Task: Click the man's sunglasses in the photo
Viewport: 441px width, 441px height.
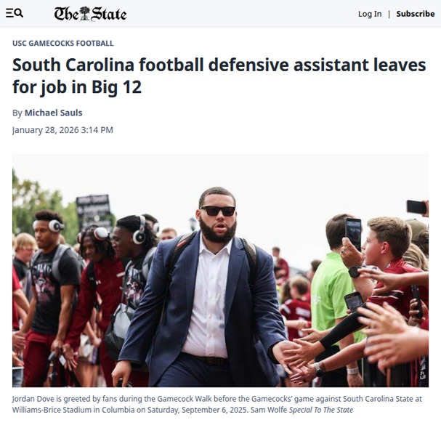Action: click(218, 211)
